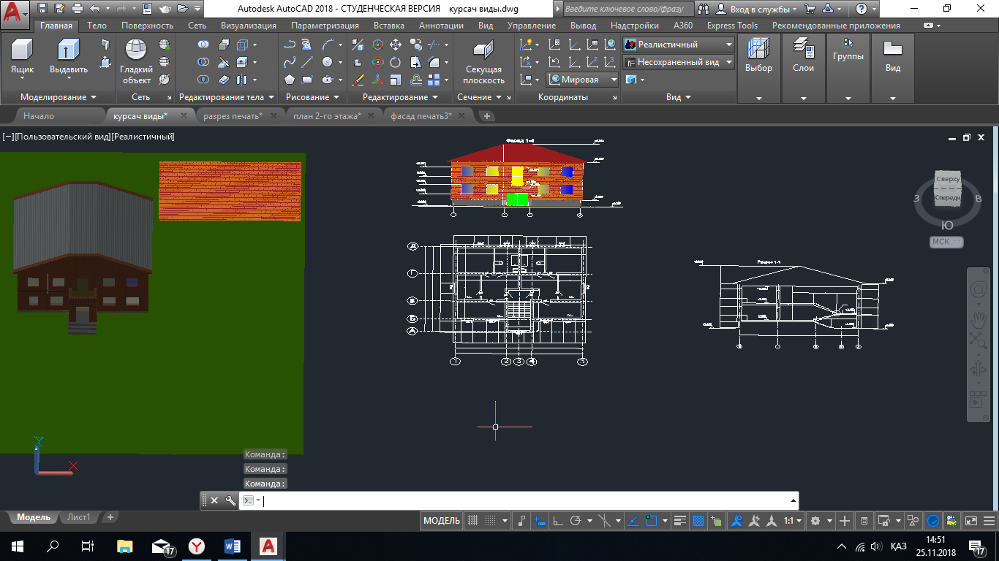Use the solid union icon in Редактирование тела
The image size is (999, 561).
pos(203,45)
